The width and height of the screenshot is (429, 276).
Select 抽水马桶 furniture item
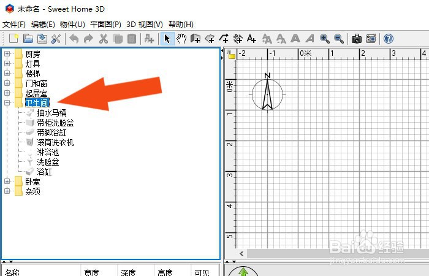coord(51,113)
